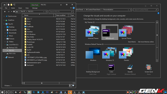Click Get more themes online link
This screenshot has height=94, width=167.
point(146,42)
